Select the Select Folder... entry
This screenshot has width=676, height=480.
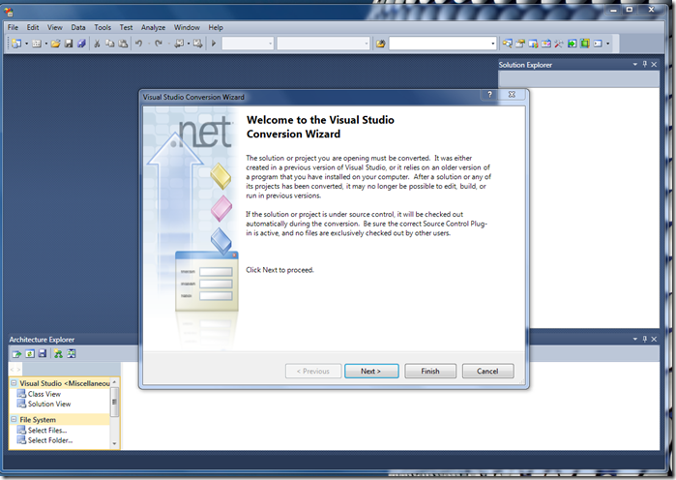[x=50, y=440]
